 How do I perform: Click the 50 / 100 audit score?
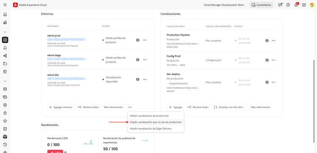[110, 149]
